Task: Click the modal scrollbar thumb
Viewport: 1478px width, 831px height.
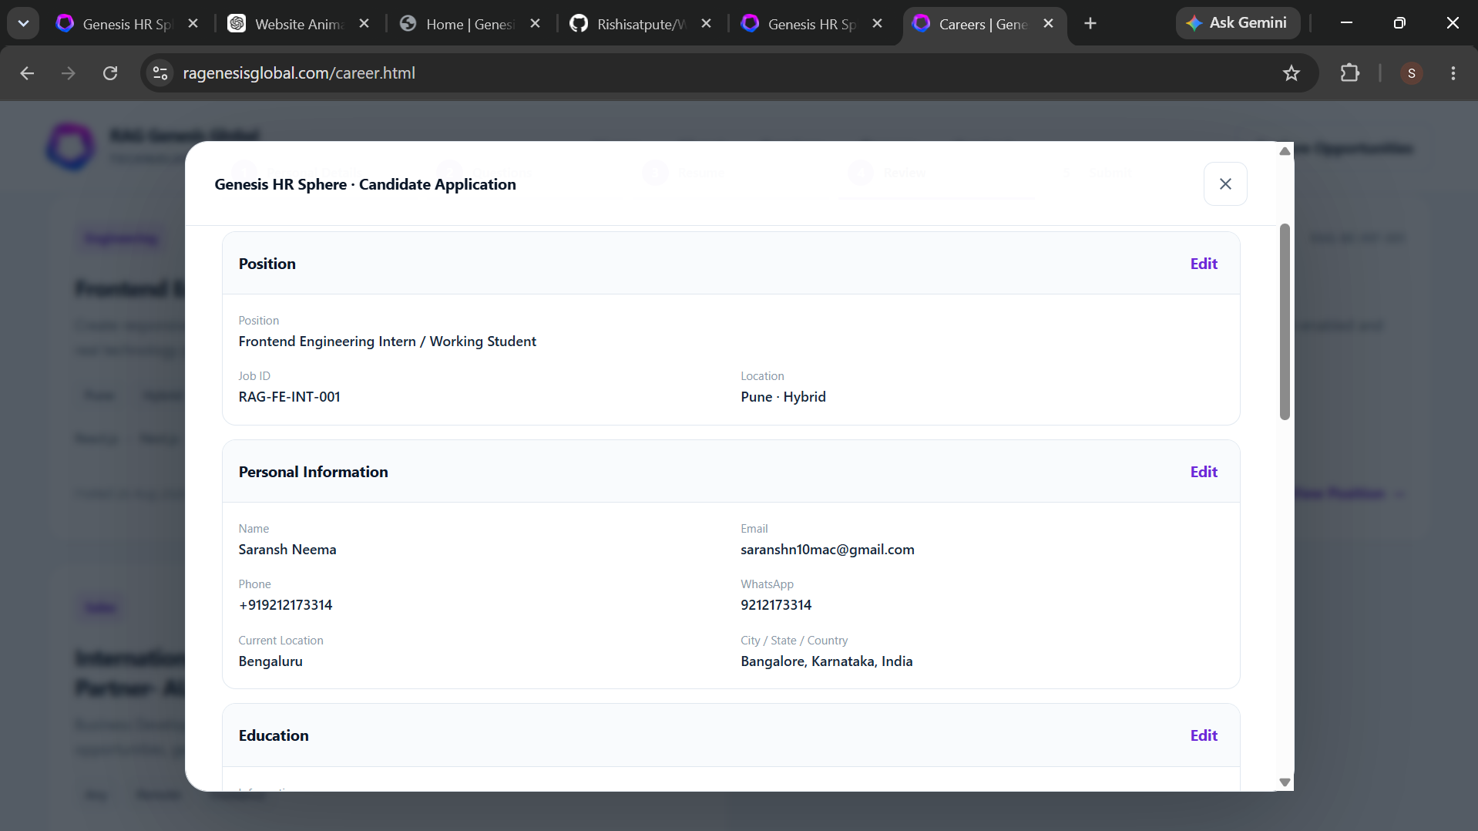Action: [x=1285, y=322]
